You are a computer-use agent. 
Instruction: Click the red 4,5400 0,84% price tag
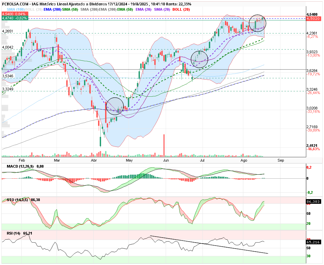point(15,14)
